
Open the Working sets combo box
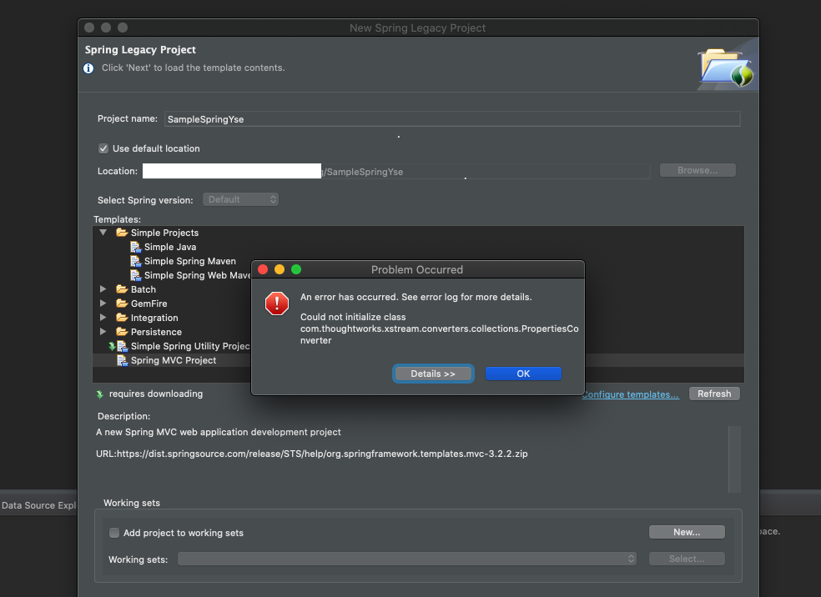pos(407,559)
